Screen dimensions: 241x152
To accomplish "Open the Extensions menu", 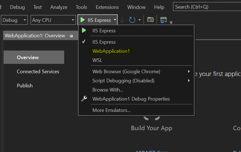I will (107, 7).
